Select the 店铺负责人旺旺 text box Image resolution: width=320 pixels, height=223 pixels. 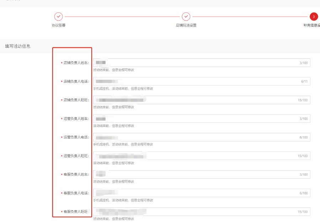[x=201, y=100]
